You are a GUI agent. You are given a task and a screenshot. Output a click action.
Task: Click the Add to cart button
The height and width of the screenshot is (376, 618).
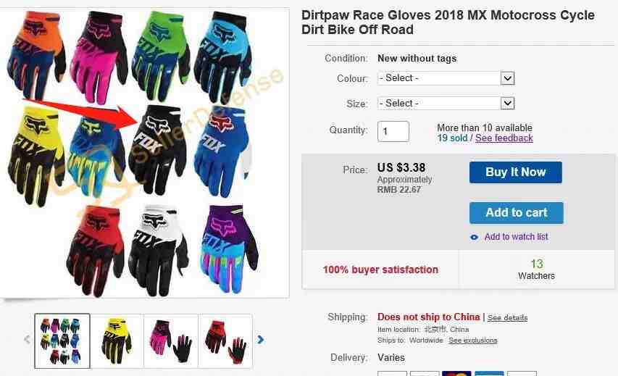517,213
